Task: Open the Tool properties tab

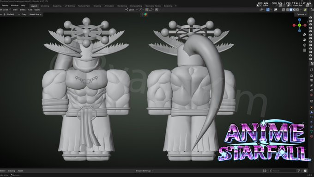Action: 311,70
